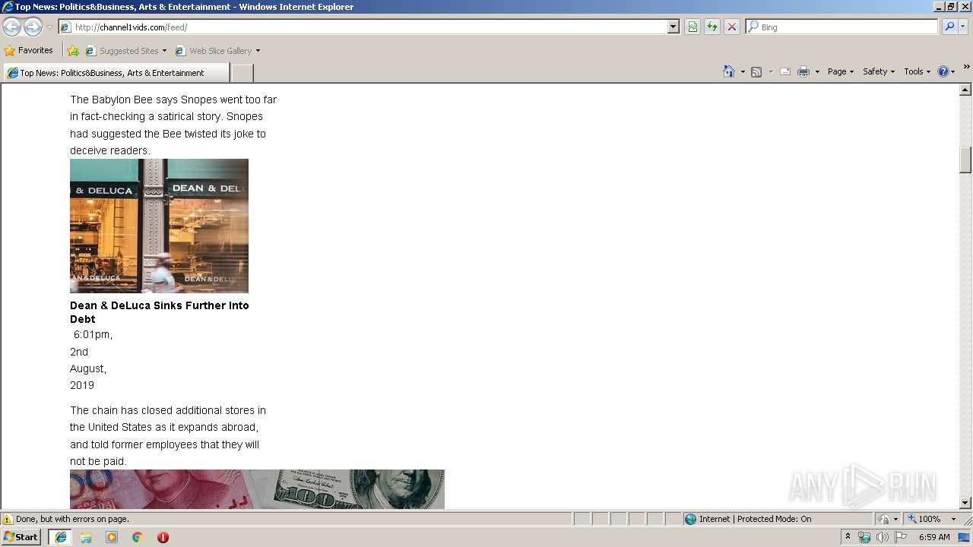
Task: Expand zoom level dropdown arrow
Action: (x=953, y=519)
